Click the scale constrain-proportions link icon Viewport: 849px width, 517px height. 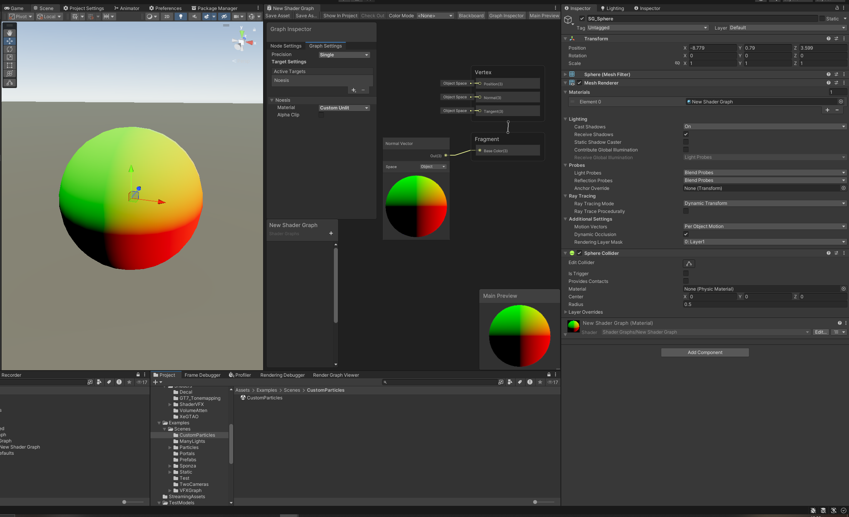[x=677, y=63]
